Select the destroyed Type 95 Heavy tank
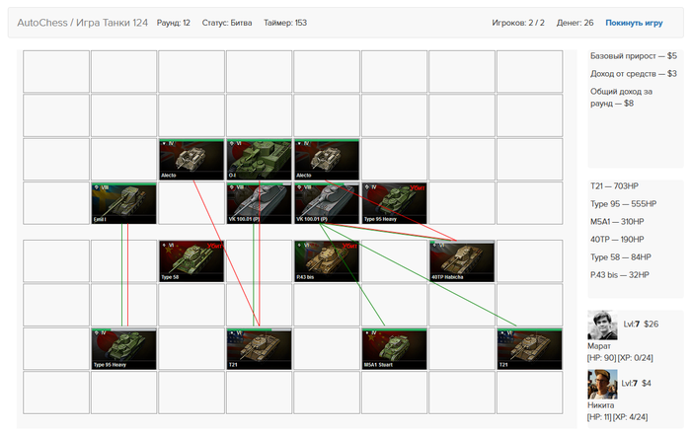 [395, 203]
